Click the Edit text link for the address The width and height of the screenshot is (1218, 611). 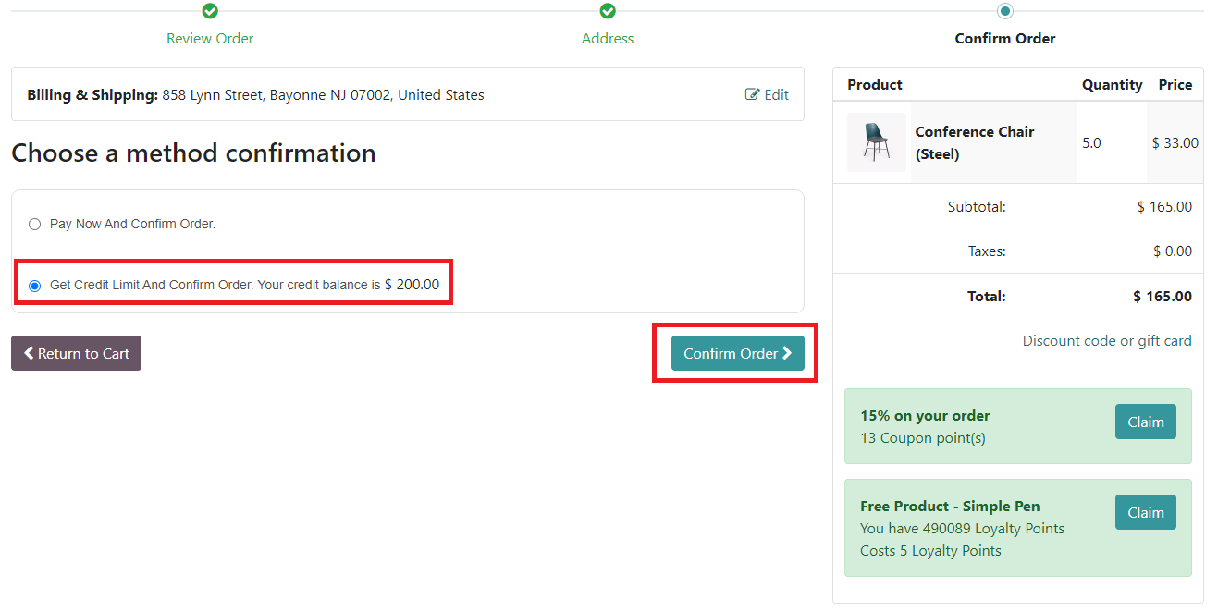[x=776, y=94]
